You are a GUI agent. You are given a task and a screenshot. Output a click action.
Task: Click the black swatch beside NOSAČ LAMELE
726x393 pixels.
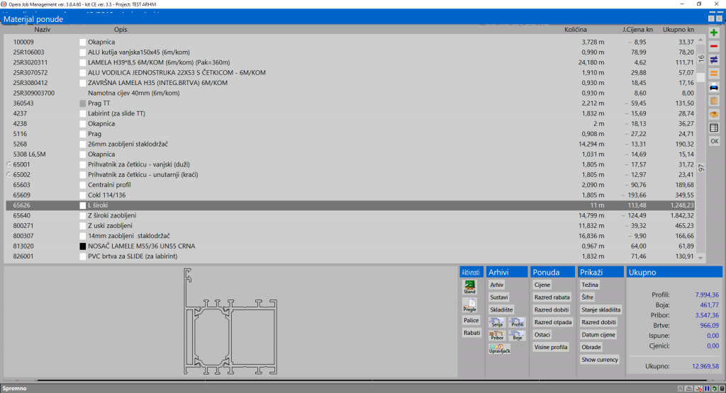[x=83, y=246]
